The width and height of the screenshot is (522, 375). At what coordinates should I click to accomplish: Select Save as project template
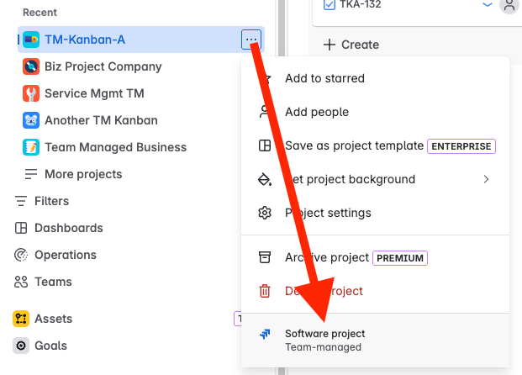[x=375, y=145]
